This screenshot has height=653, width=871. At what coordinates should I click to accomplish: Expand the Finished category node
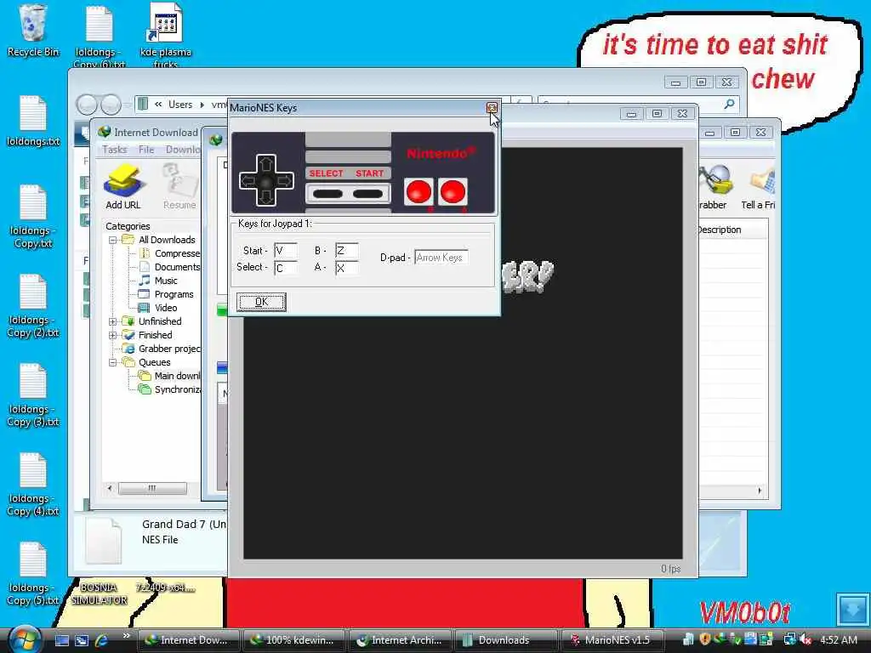(113, 335)
